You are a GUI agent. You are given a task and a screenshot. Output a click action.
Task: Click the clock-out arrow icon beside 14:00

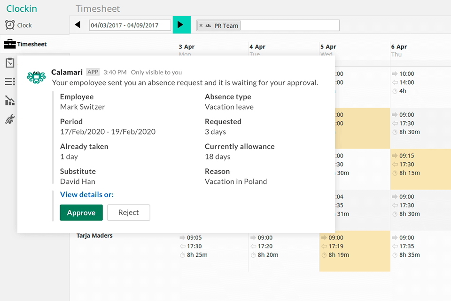[x=395, y=82]
